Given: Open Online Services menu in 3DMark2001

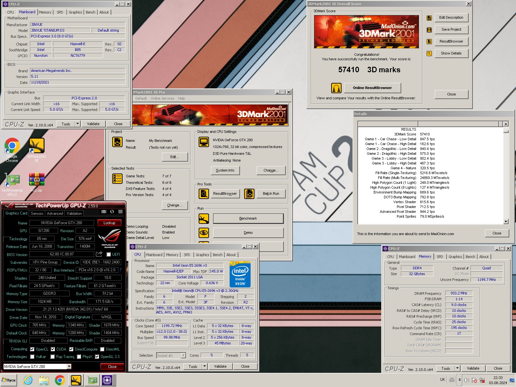Looking at the screenshot, I should pos(162,98).
